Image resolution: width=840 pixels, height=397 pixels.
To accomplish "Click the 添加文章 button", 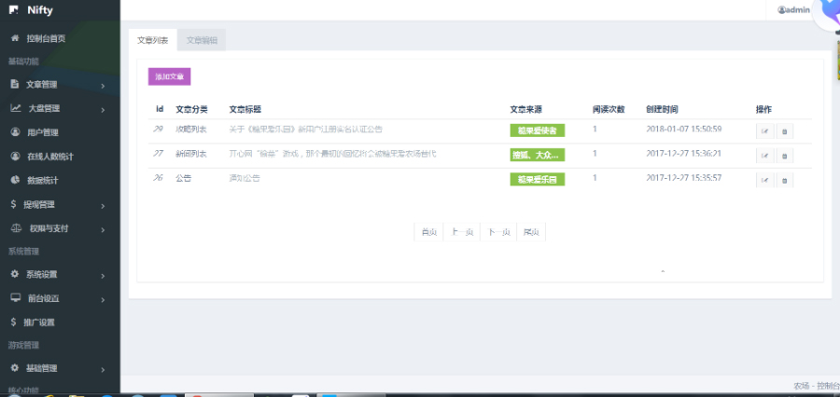I will (169, 76).
